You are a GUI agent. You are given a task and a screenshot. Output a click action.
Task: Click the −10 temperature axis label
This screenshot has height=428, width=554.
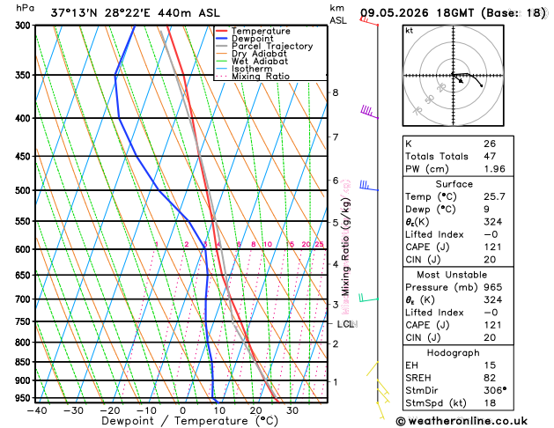(146, 410)
